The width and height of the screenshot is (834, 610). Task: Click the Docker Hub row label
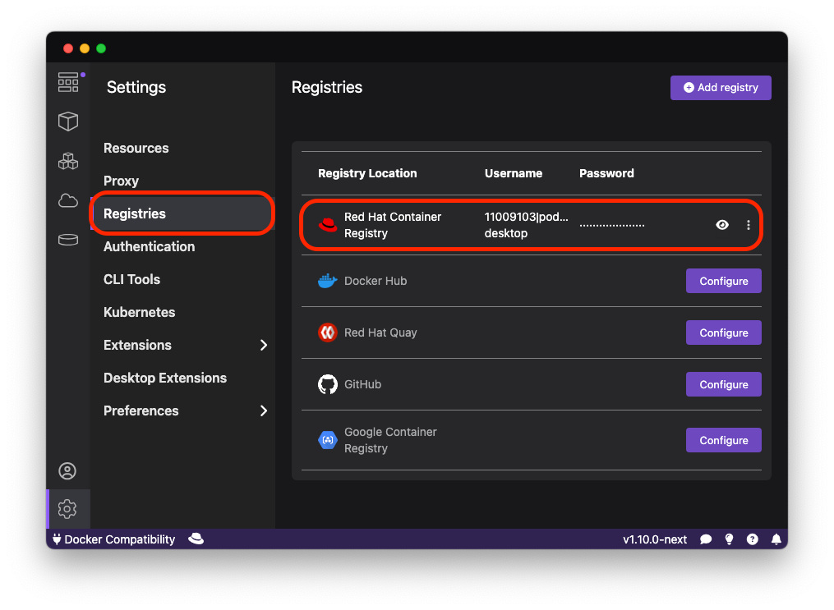tap(376, 281)
